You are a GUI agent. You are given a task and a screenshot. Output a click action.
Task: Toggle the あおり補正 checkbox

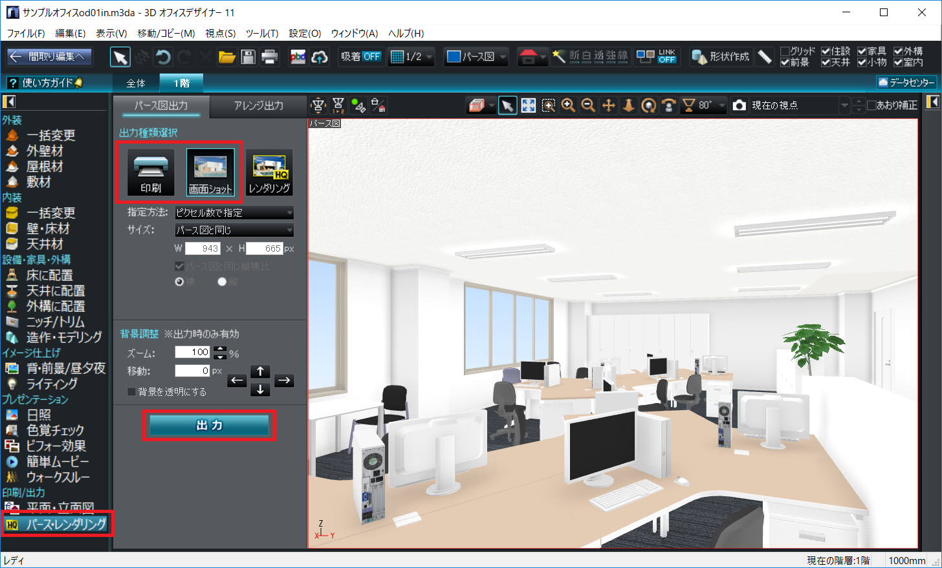tap(871, 105)
